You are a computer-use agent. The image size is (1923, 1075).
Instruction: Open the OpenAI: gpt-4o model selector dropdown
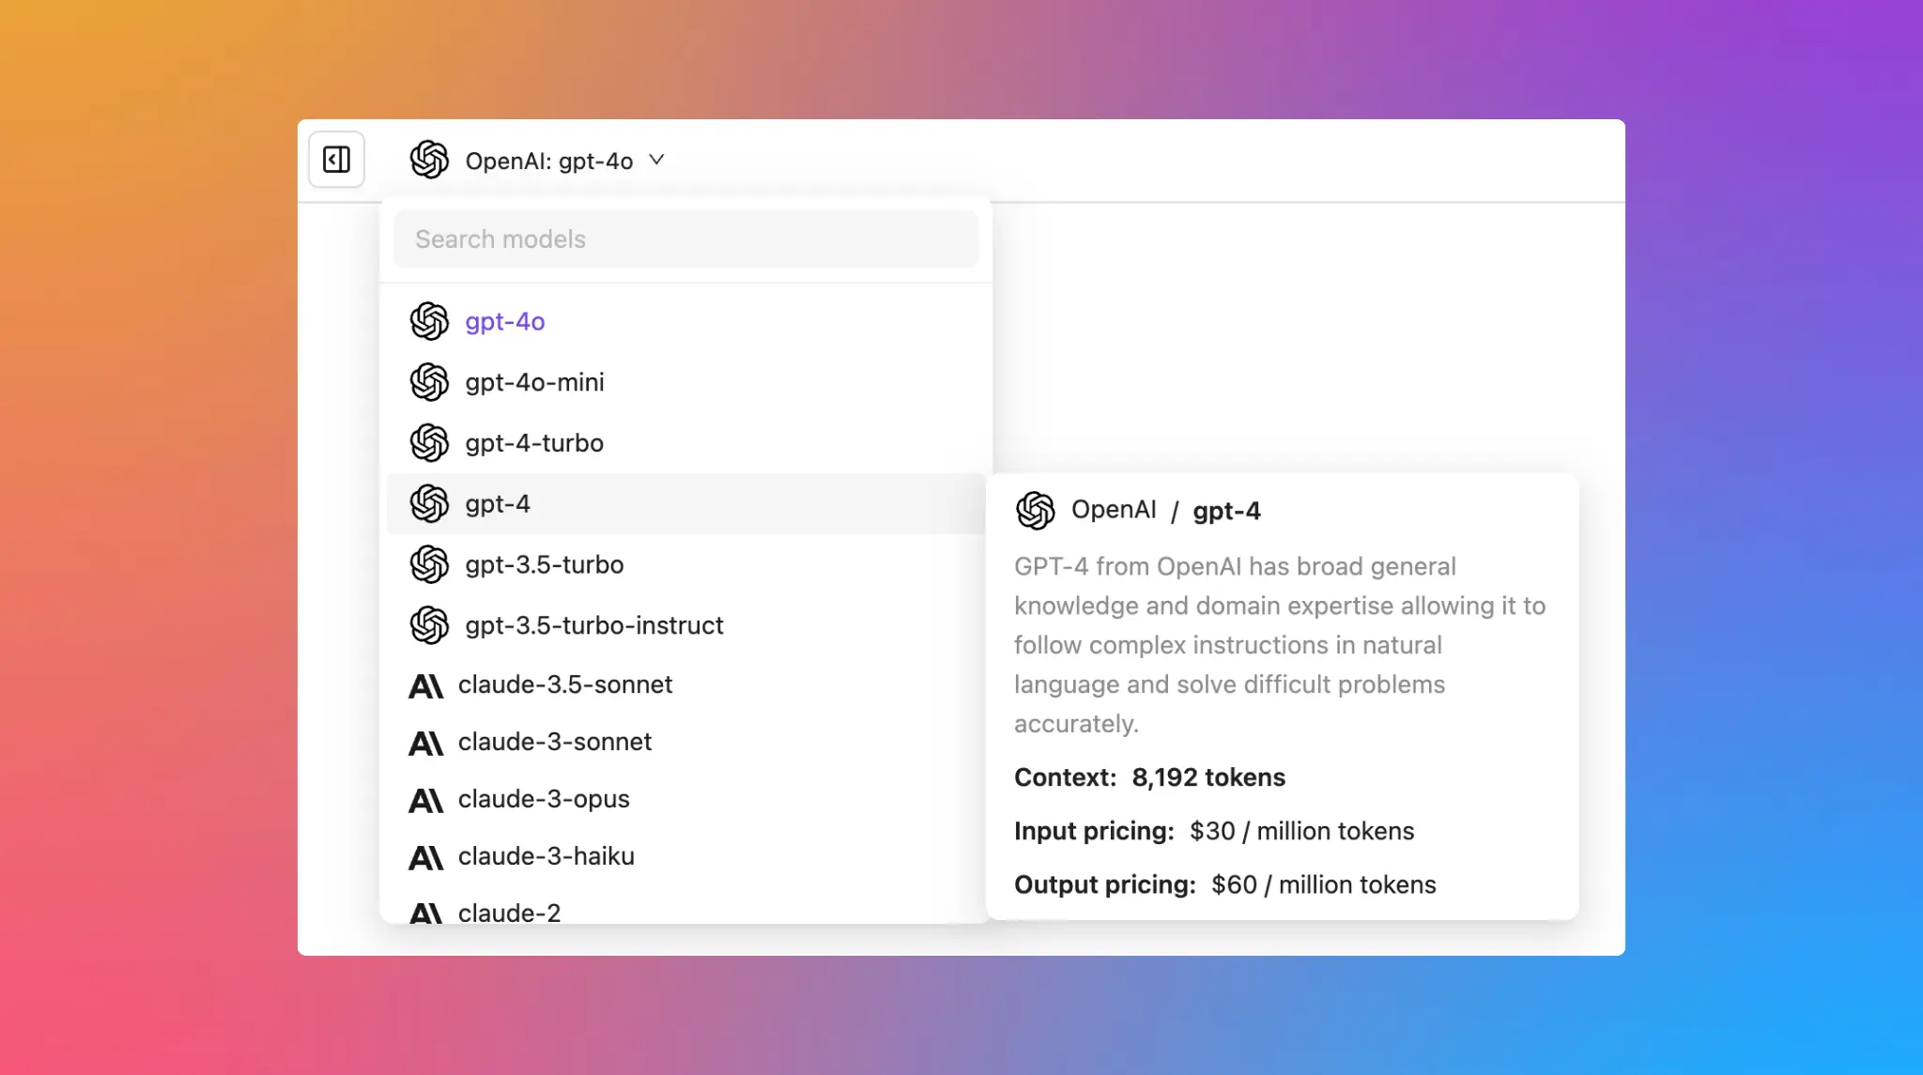537,161
